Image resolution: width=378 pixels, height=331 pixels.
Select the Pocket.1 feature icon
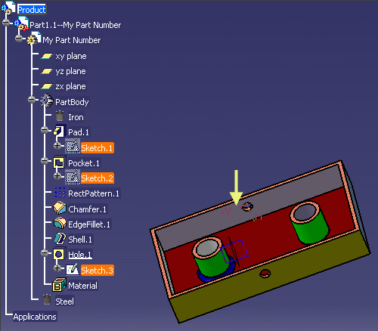coord(59,162)
